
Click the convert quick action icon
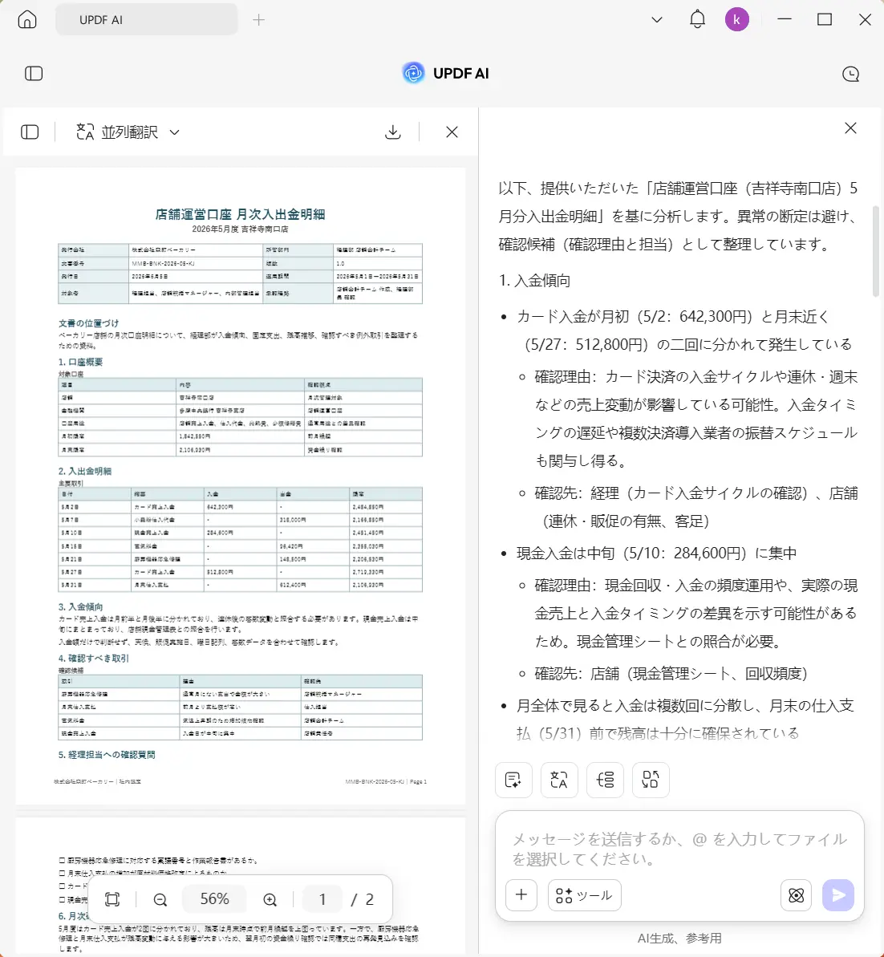click(x=651, y=780)
